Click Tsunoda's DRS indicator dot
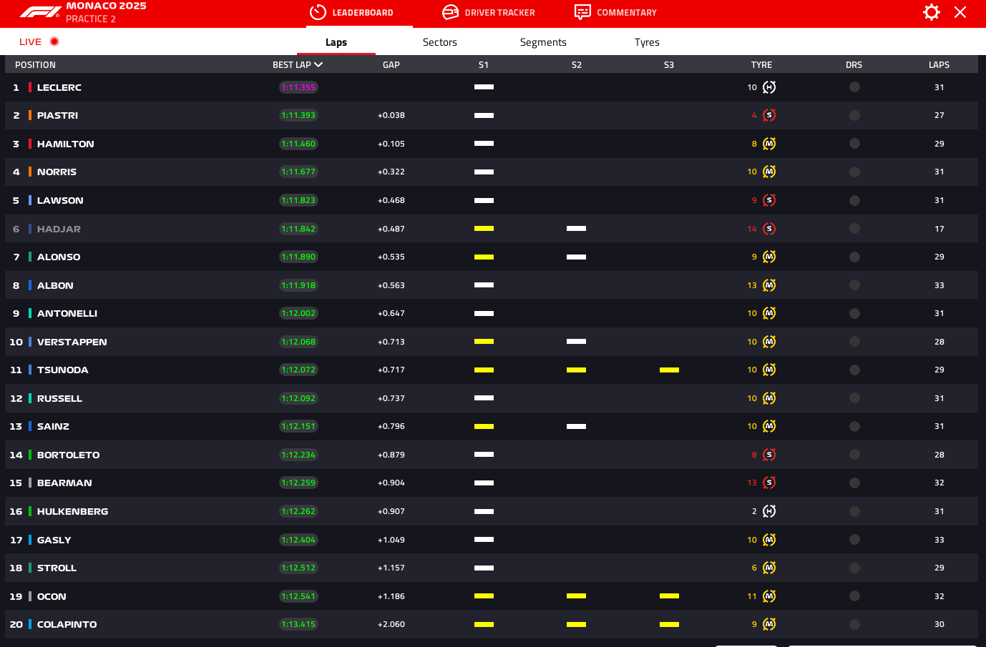Screen dimensions: 986x647 (x=854, y=370)
